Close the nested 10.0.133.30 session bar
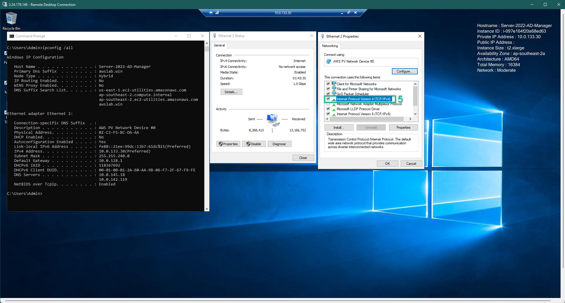The image size is (565, 303). click(x=355, y=13)
